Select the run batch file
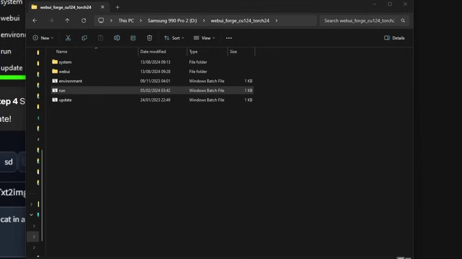462x259 pixels. [62, 91]
